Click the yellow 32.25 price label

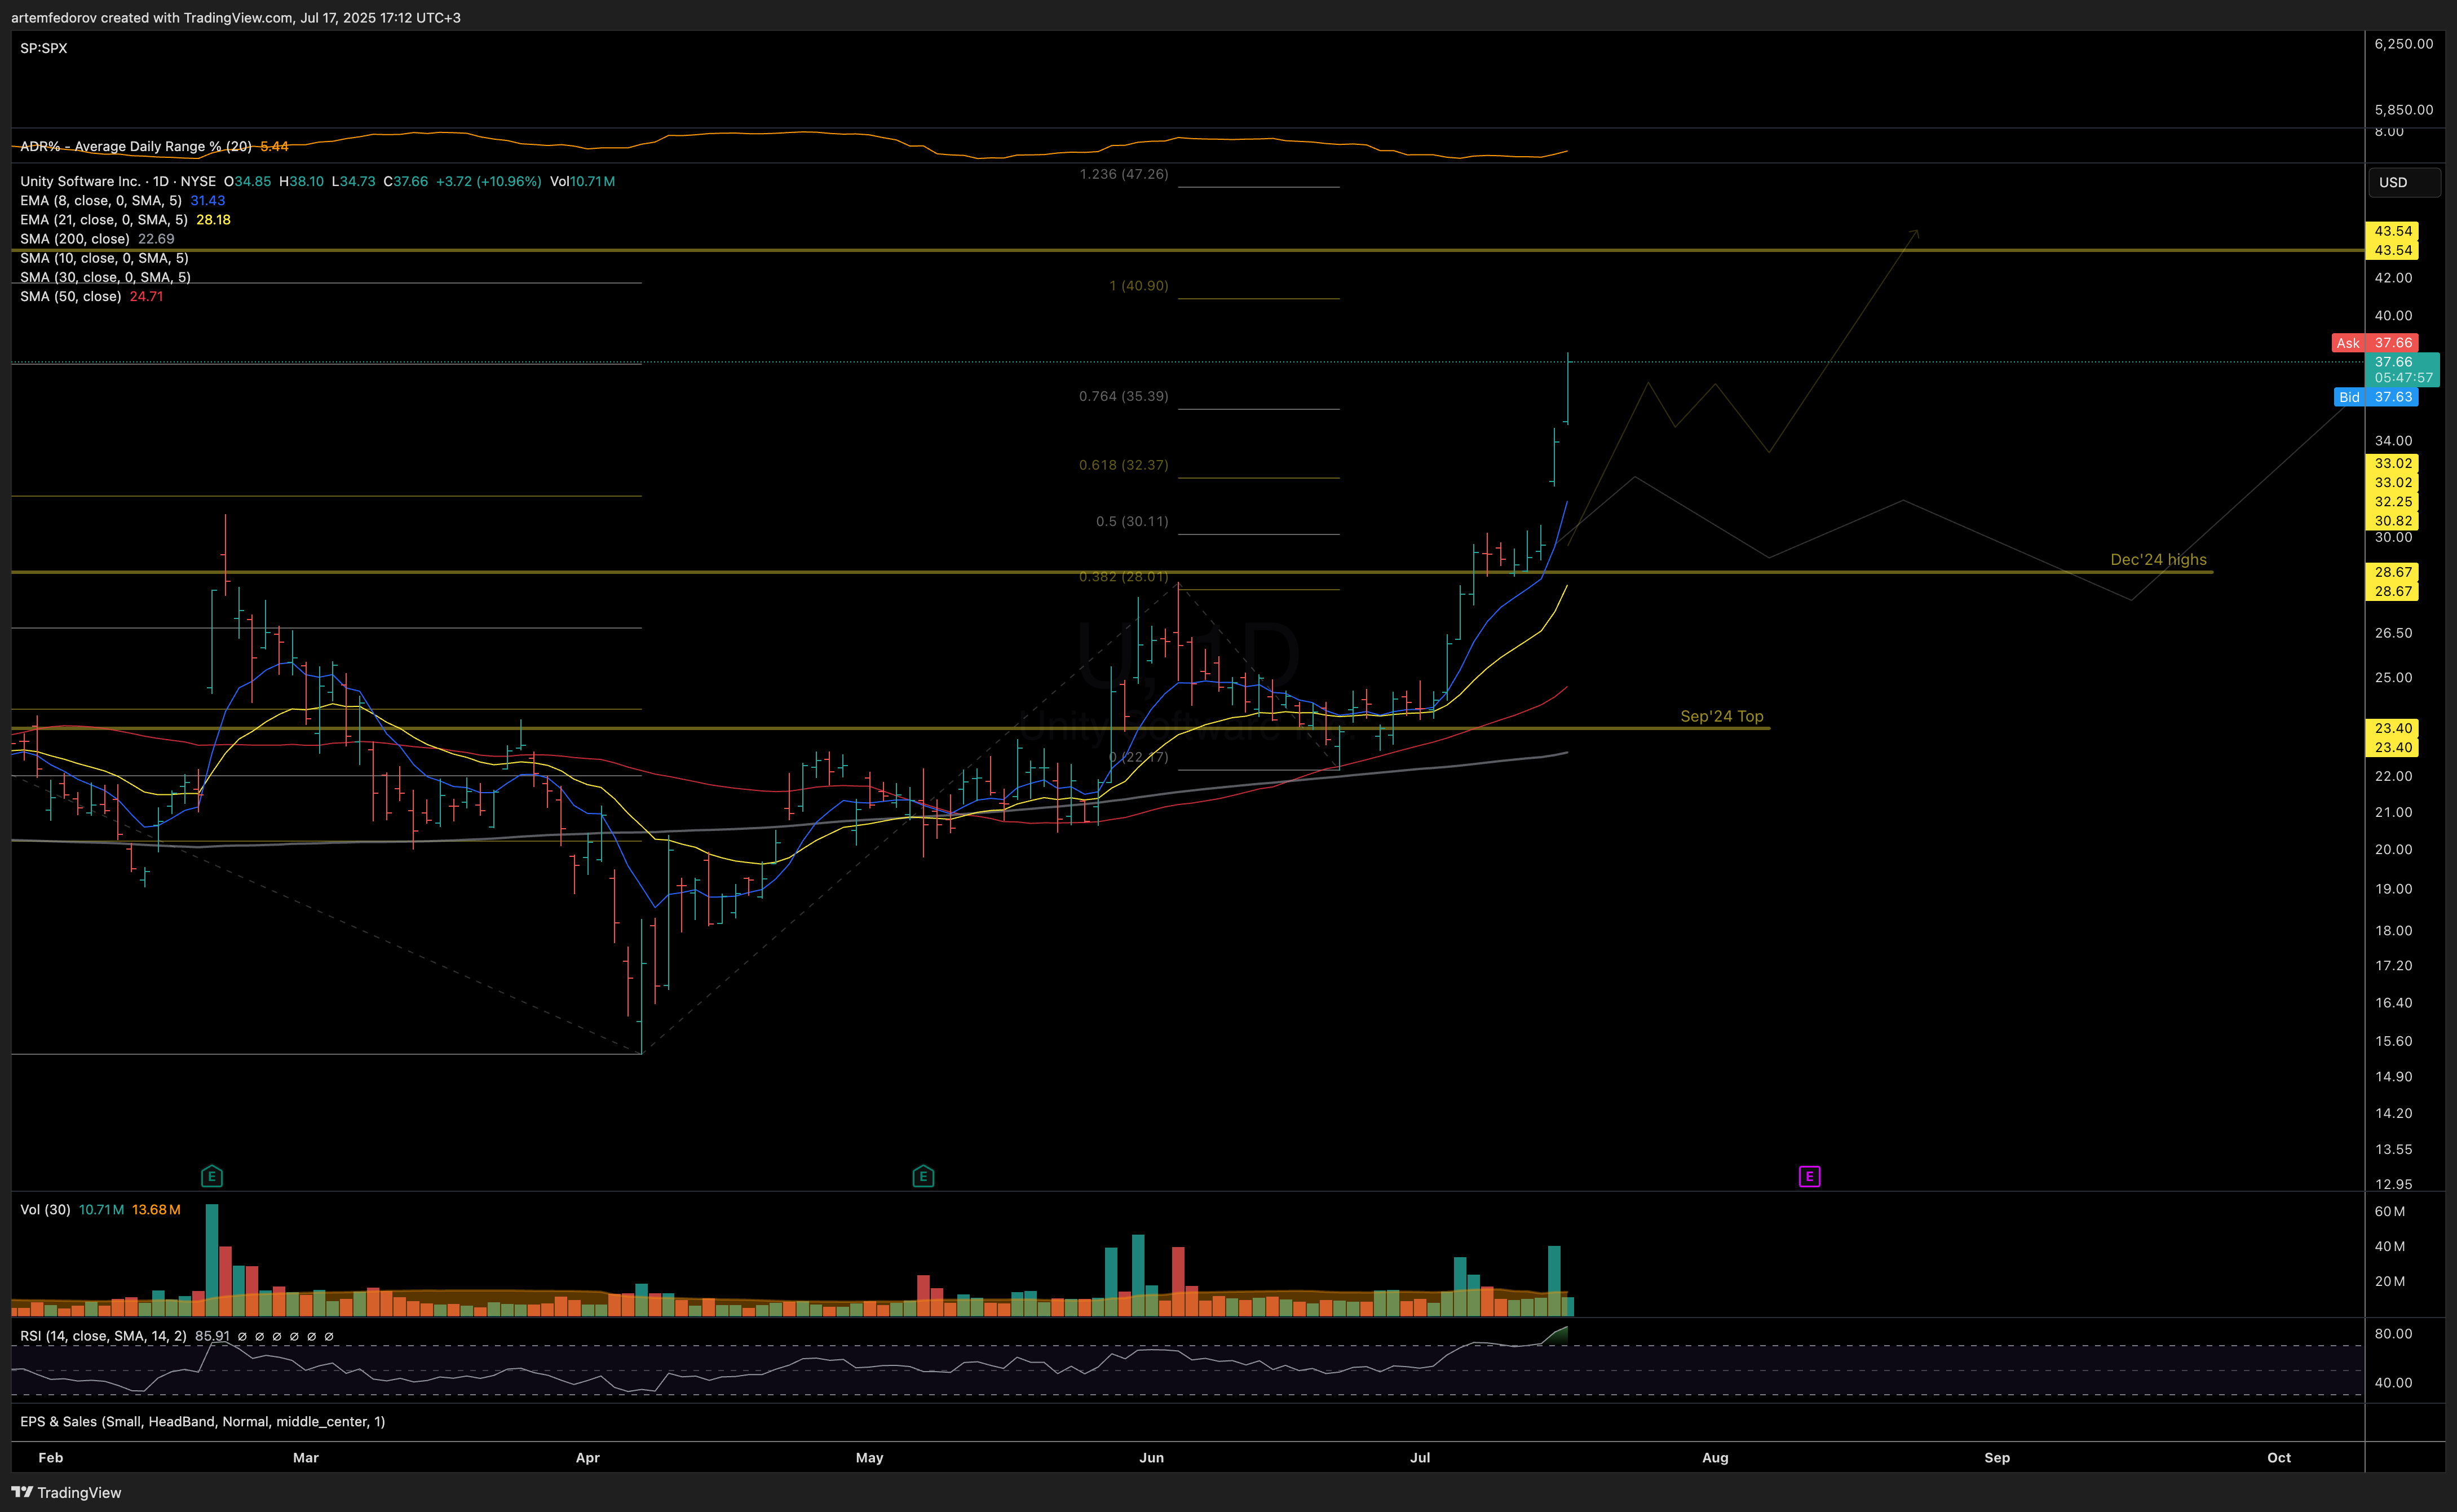point(2393,501)
